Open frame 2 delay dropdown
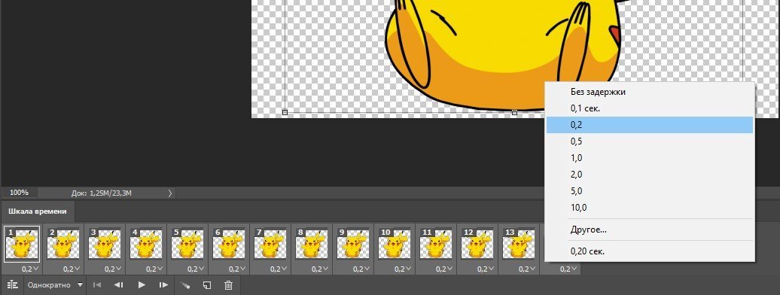The width and height of the screenshot is (780, 295). (72, 269)
